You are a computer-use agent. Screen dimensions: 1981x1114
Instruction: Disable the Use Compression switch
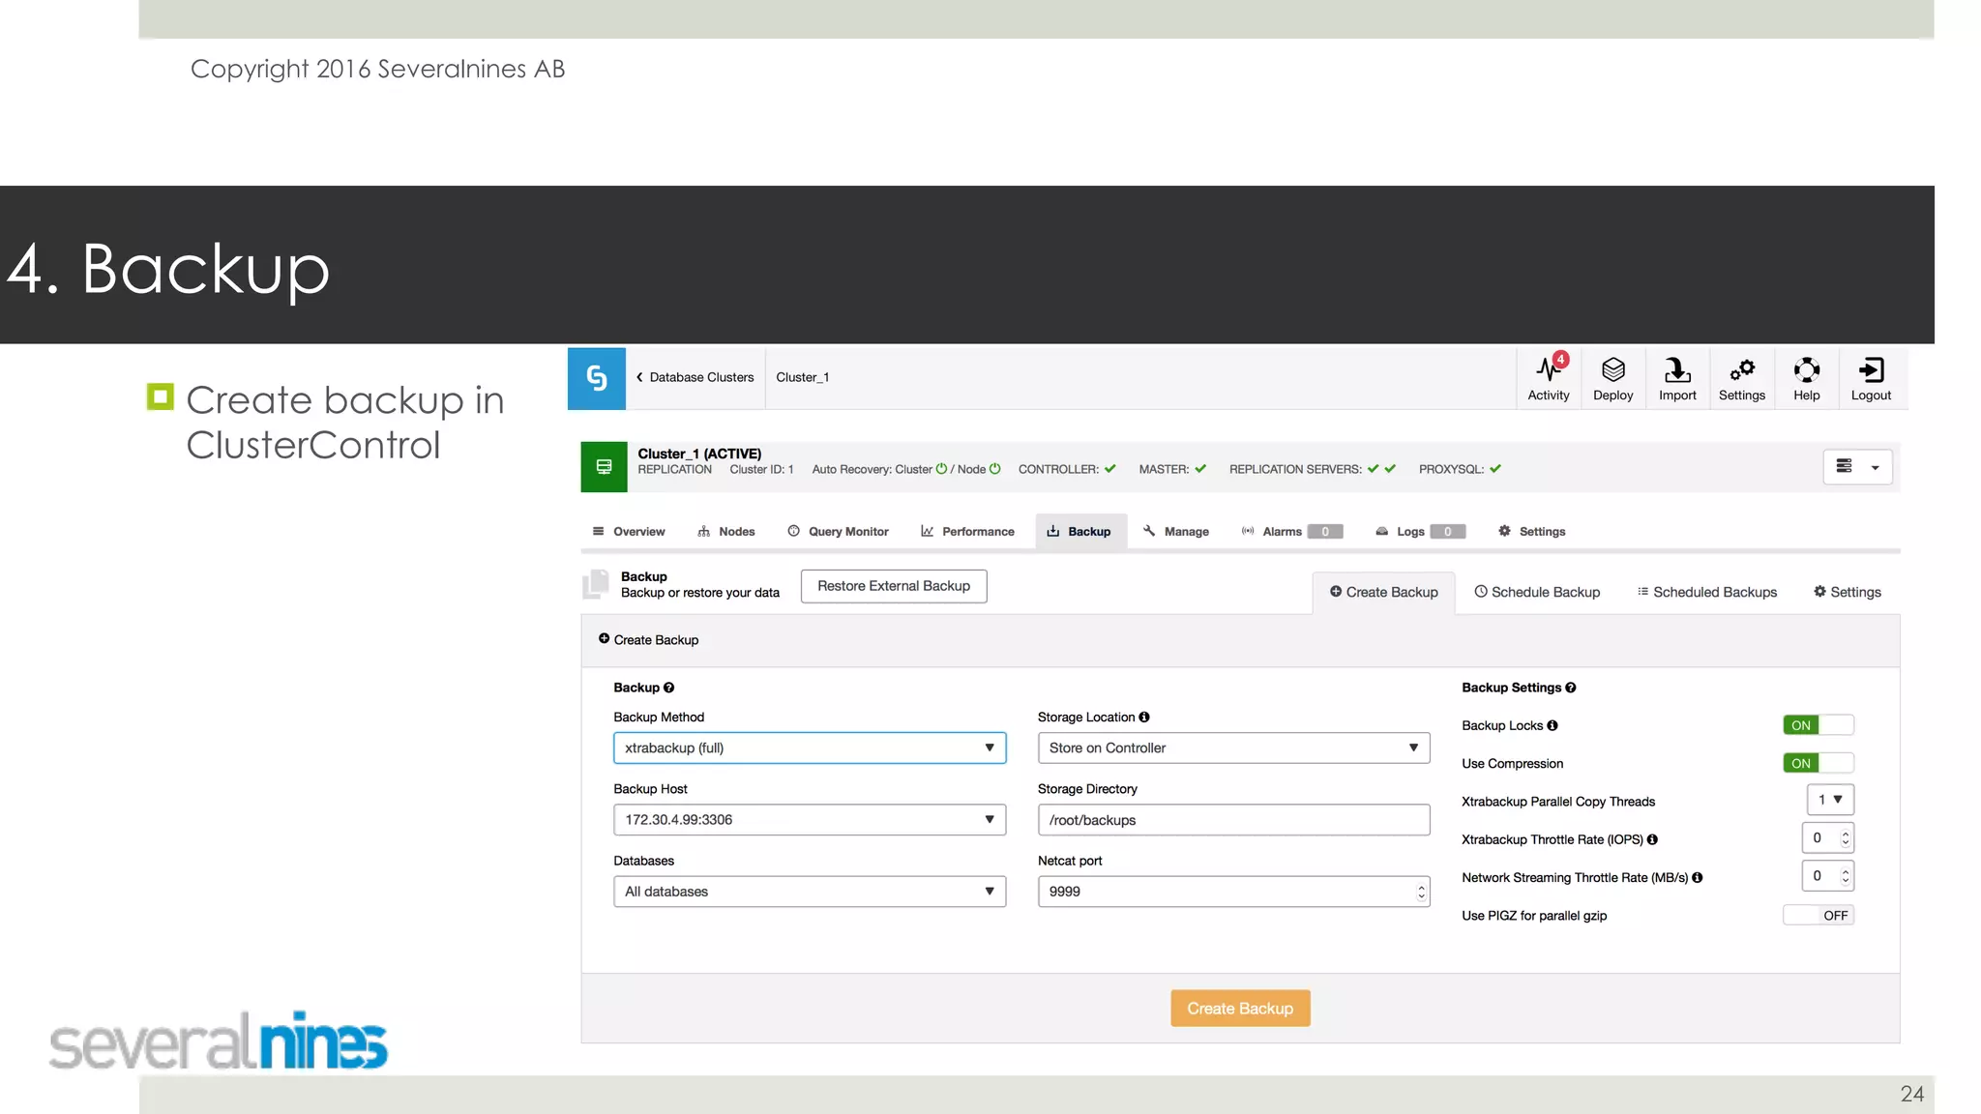pos(1818,763)
